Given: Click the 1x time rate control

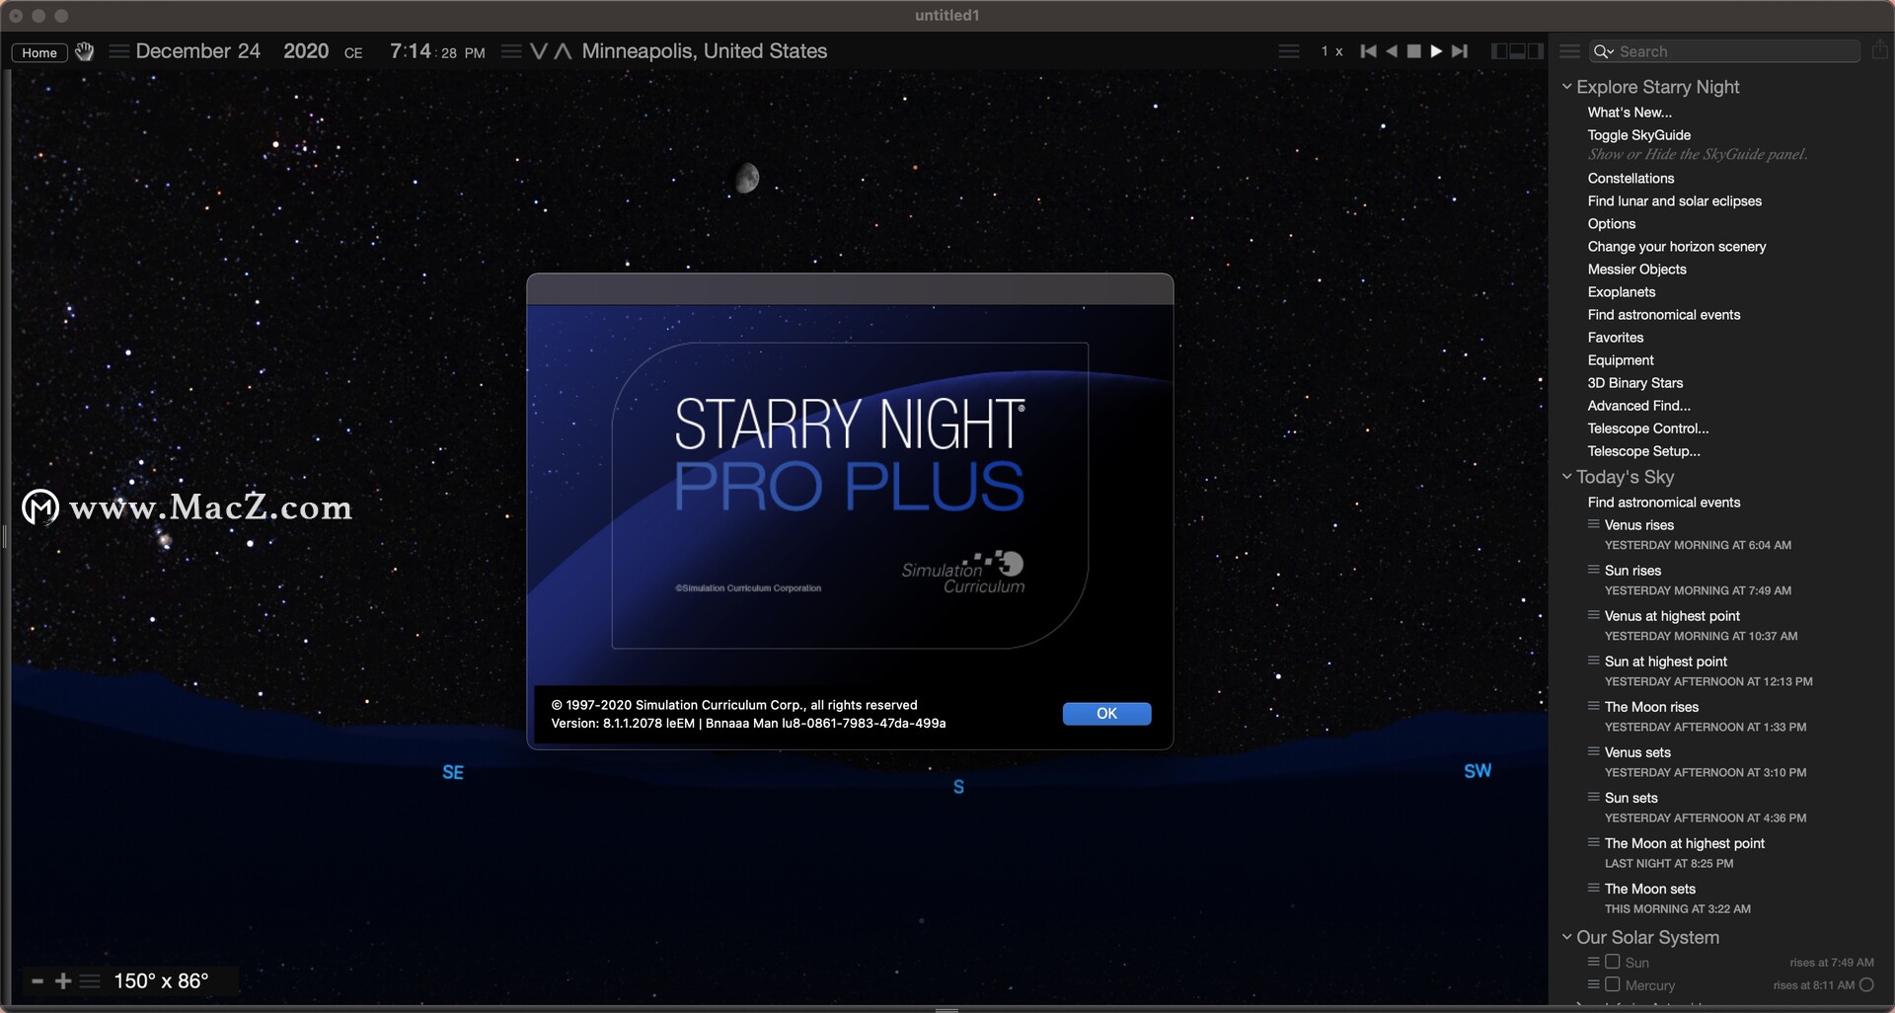Looking at the screenshot, I should [x=1331, y=50].
